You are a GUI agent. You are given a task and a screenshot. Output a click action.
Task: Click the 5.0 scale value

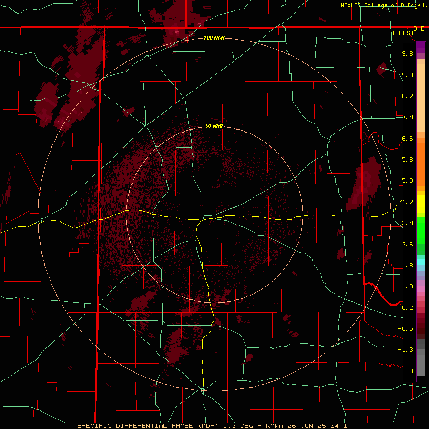point(408,181)
